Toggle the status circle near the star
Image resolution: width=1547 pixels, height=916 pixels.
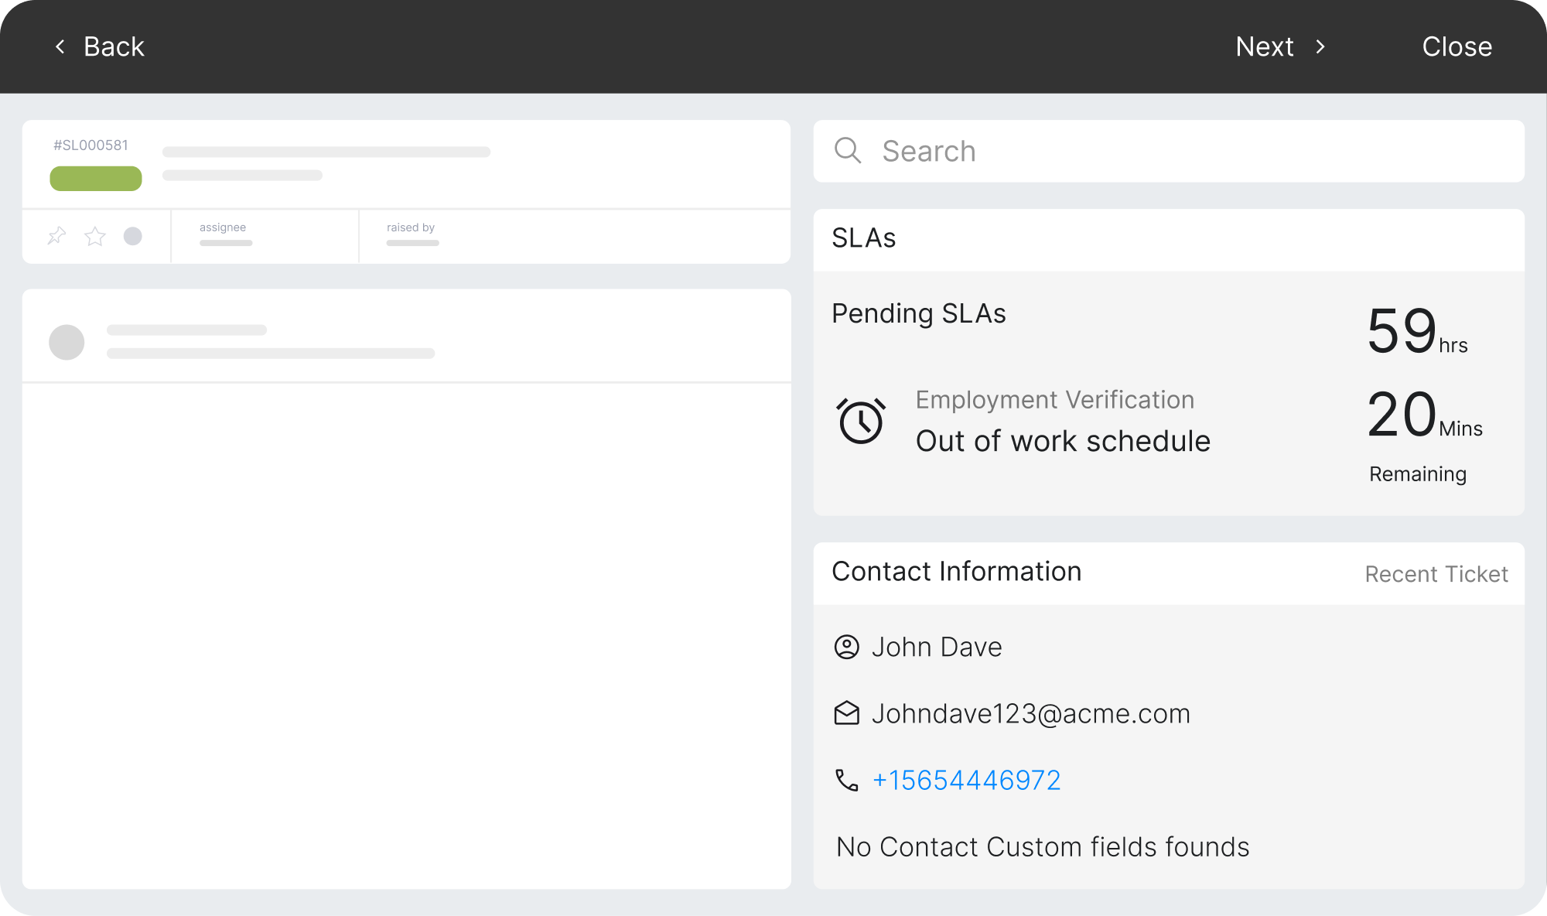click(132, 236)
